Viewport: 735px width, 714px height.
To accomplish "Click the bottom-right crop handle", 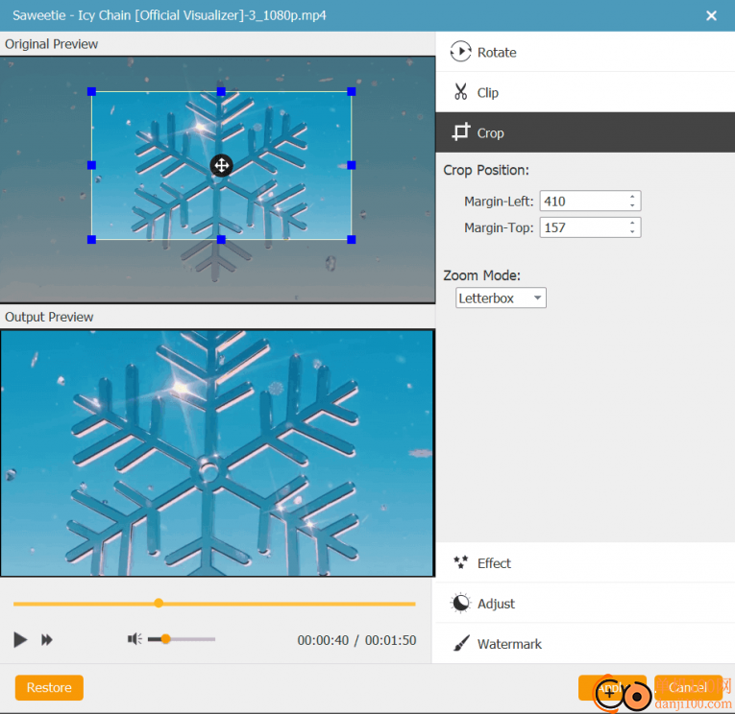I will click(351, 239).
